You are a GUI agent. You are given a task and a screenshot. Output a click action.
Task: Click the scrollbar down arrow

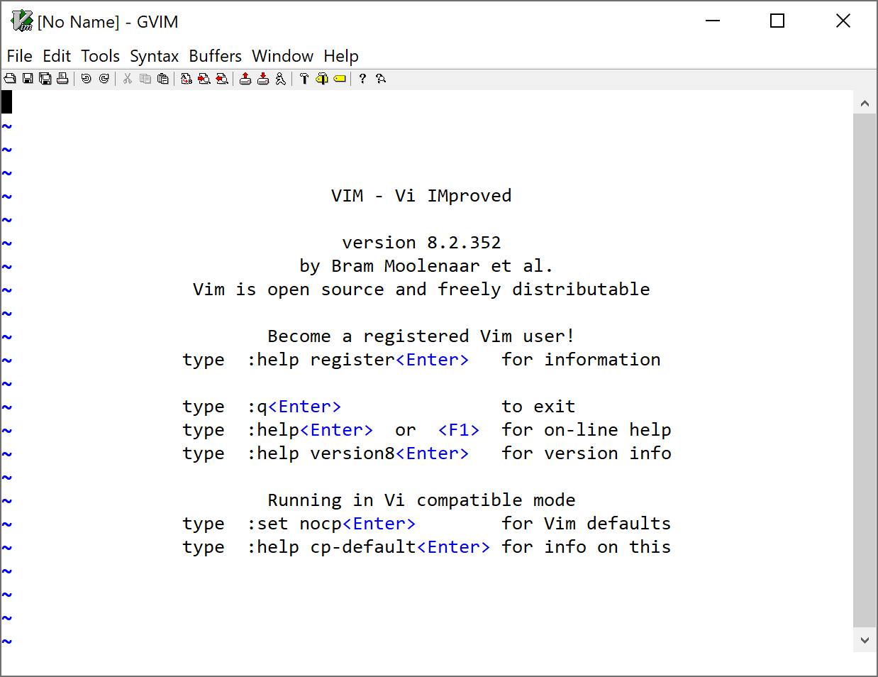coord(865,639)
